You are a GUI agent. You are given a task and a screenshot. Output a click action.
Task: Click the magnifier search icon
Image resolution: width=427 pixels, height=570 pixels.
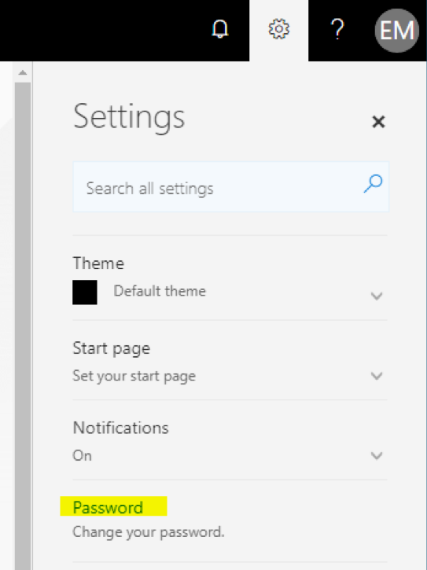[374, 184]
